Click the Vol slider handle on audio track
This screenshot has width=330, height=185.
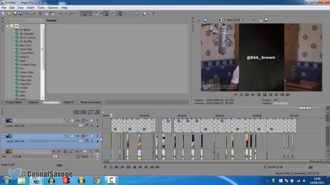click(55, 156)
